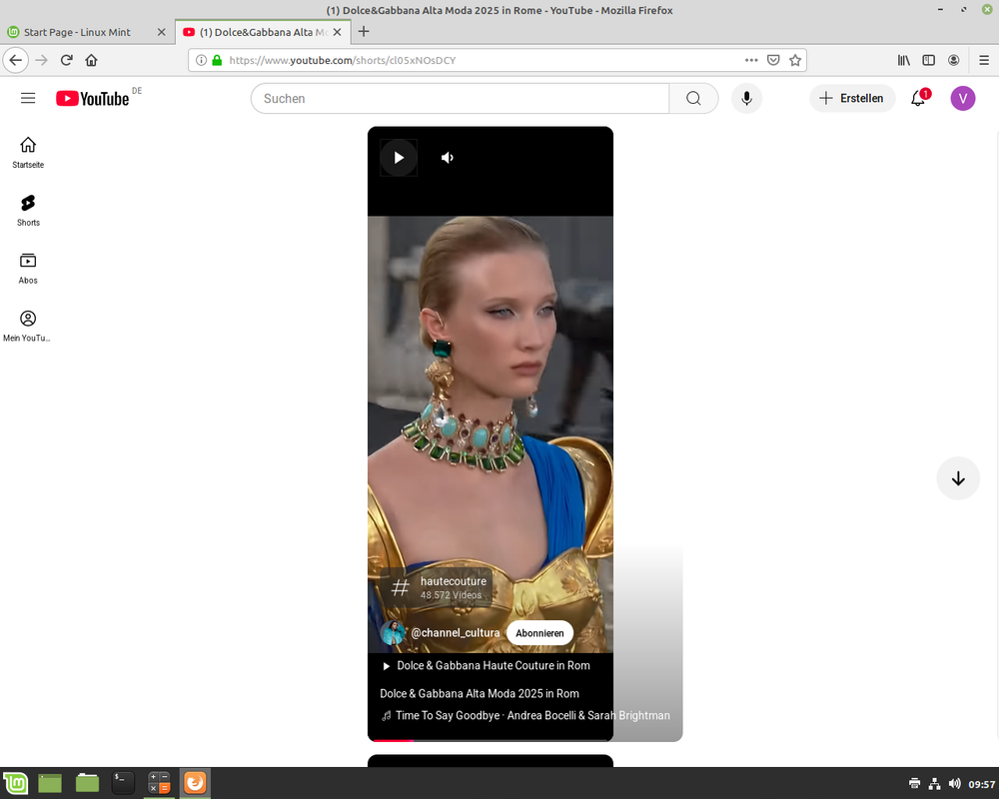
Task: Click the 09:57 clock in the panel
Action: click(981, 784)
